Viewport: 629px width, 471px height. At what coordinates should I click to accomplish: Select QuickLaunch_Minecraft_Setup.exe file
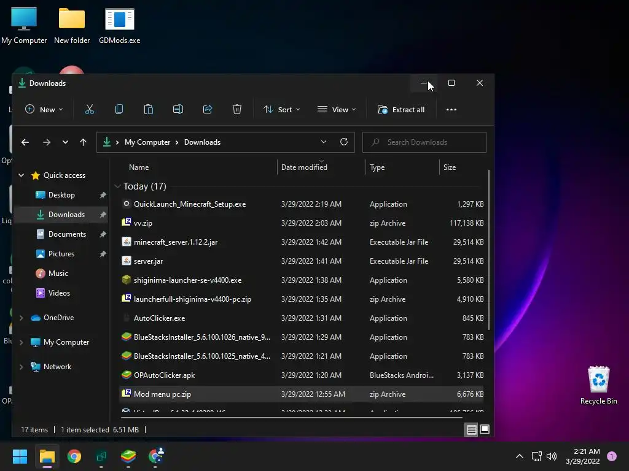pyautogui.click(x=302, y=204)
